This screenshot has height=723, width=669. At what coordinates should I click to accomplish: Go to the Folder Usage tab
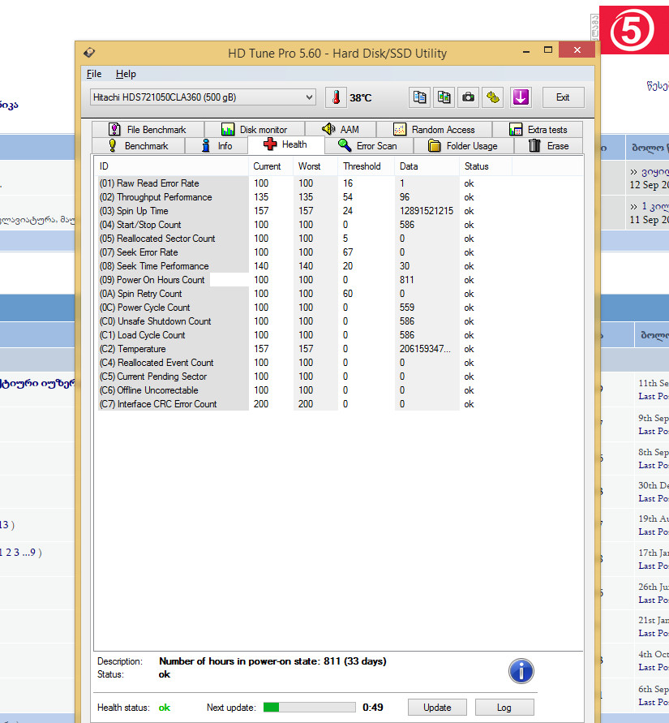pyautogui.click(x=462, y=146)
